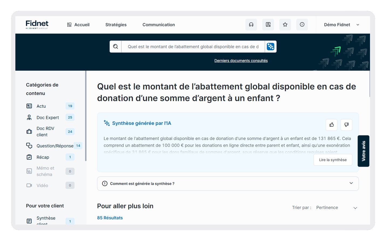Screen dimensions: 387x241
Task: Open the Démo Fidnet account dropdown
Action: [341, 24]
